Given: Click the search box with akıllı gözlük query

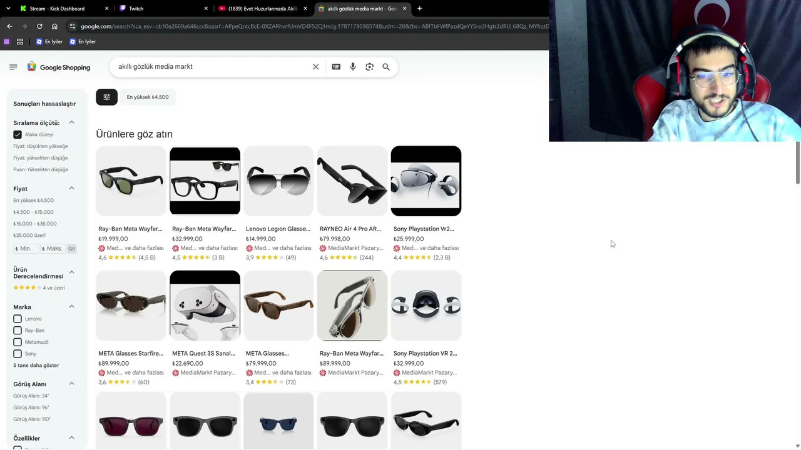Looking at the screenshot, I should (x=213, y=67).
